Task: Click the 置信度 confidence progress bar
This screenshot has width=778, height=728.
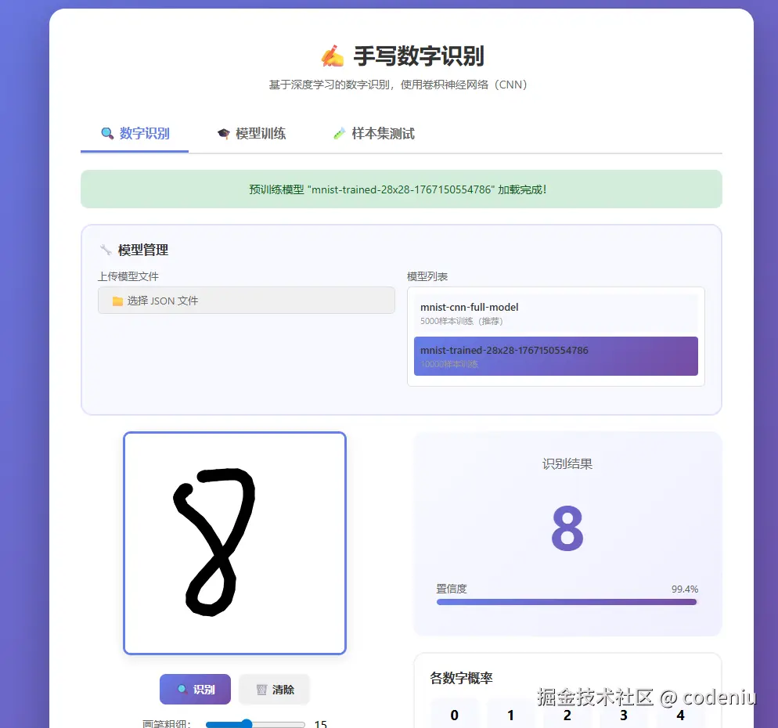Action: coord(566,602)
